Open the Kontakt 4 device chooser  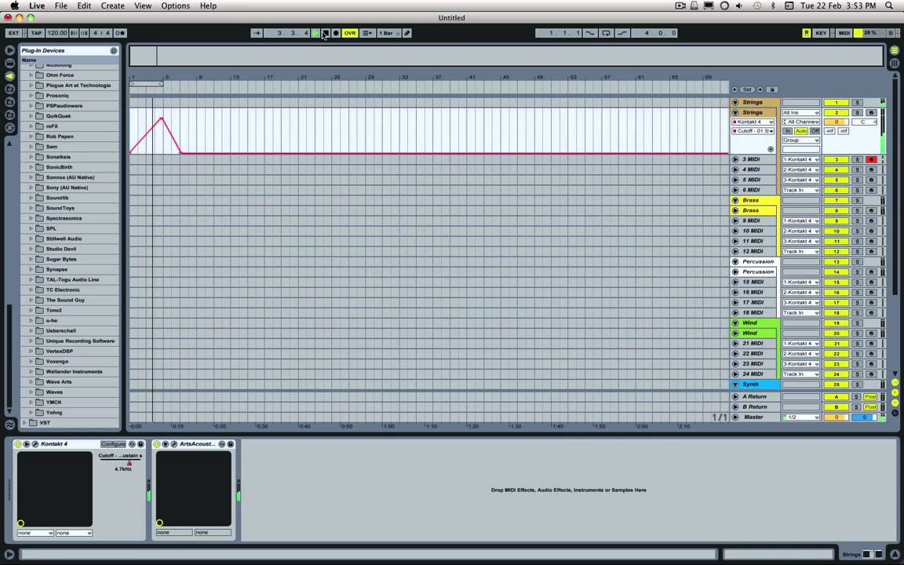pos(753,122)
